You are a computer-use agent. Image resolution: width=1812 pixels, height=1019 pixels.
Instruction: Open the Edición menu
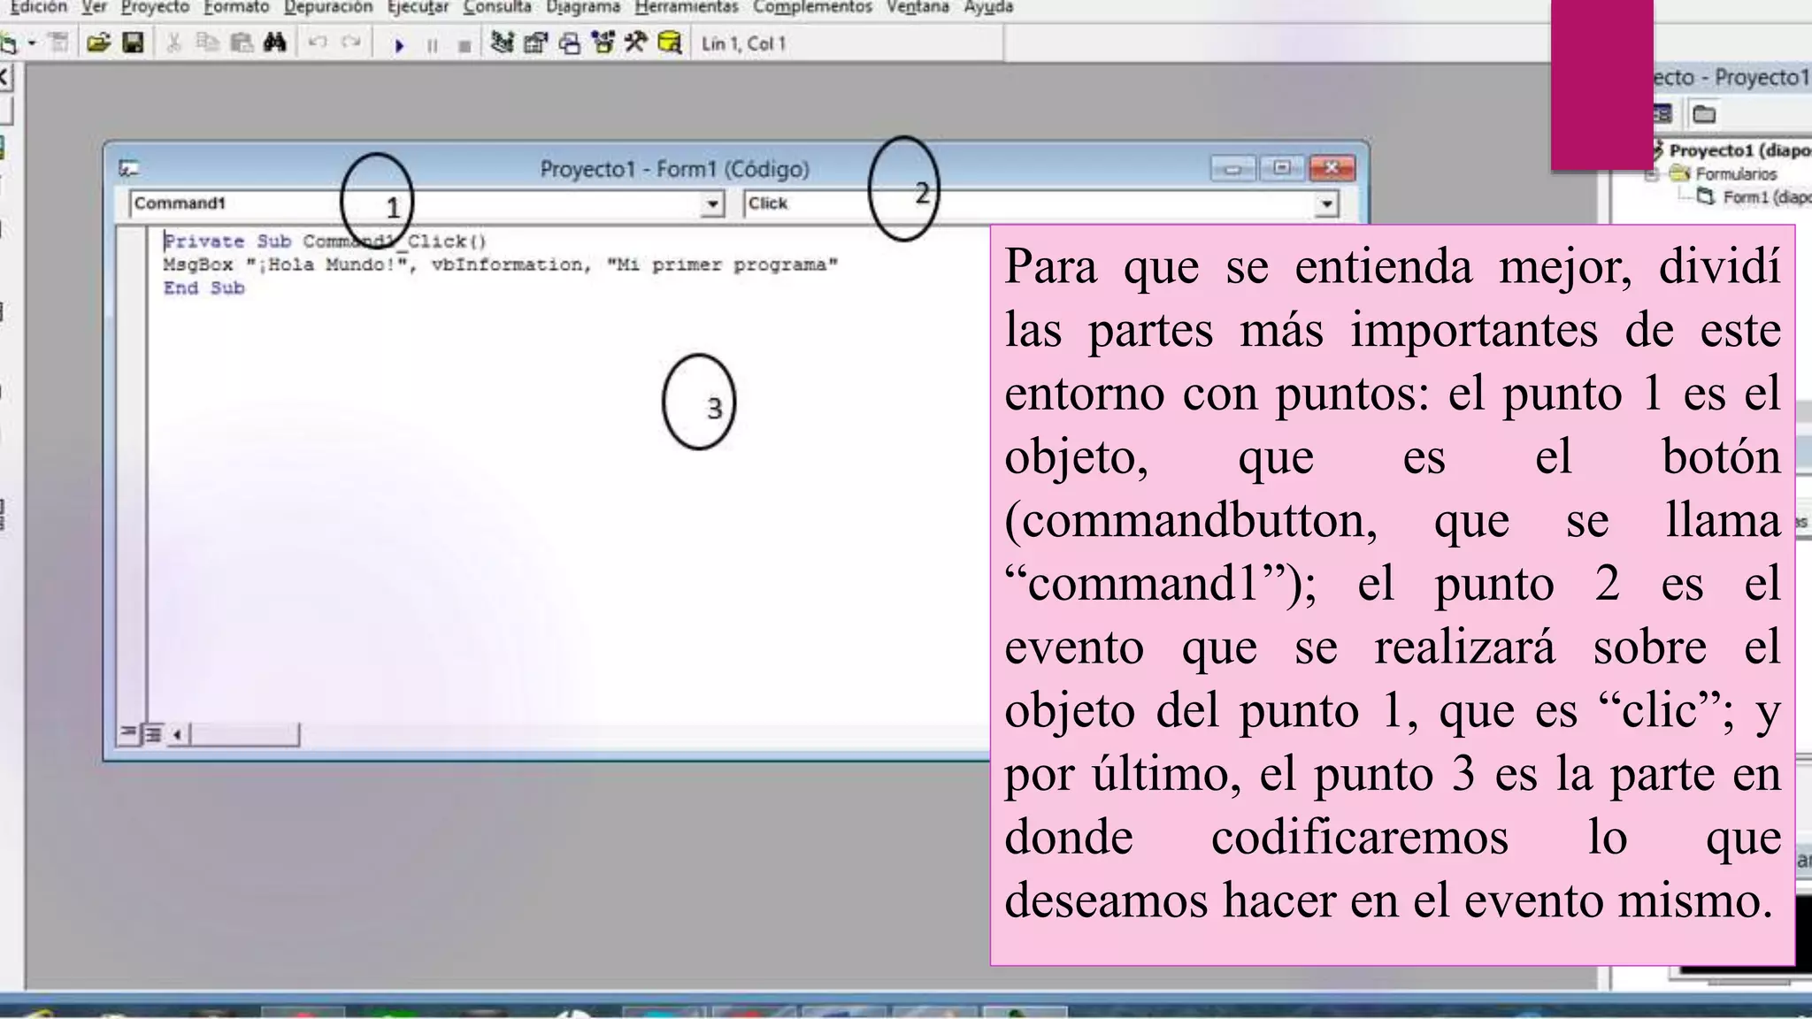coord(38,7)
